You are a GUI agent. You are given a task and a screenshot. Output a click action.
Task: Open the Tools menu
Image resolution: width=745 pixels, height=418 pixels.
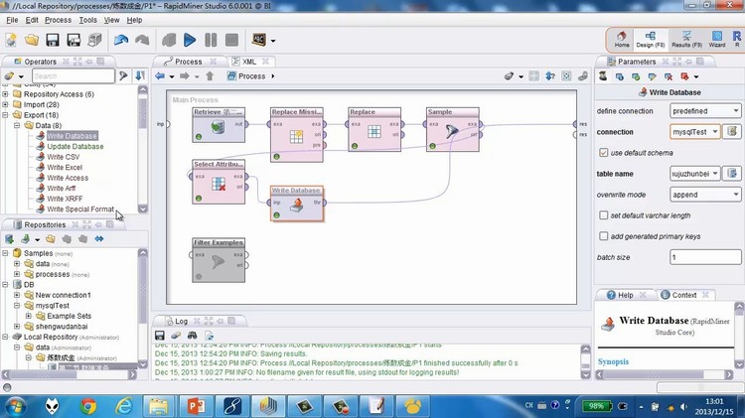click(x=87, y=20)
